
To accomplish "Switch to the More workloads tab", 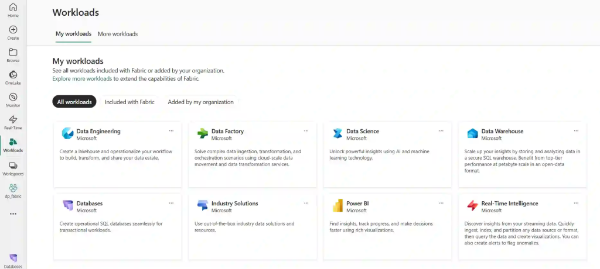I will 118,34.
